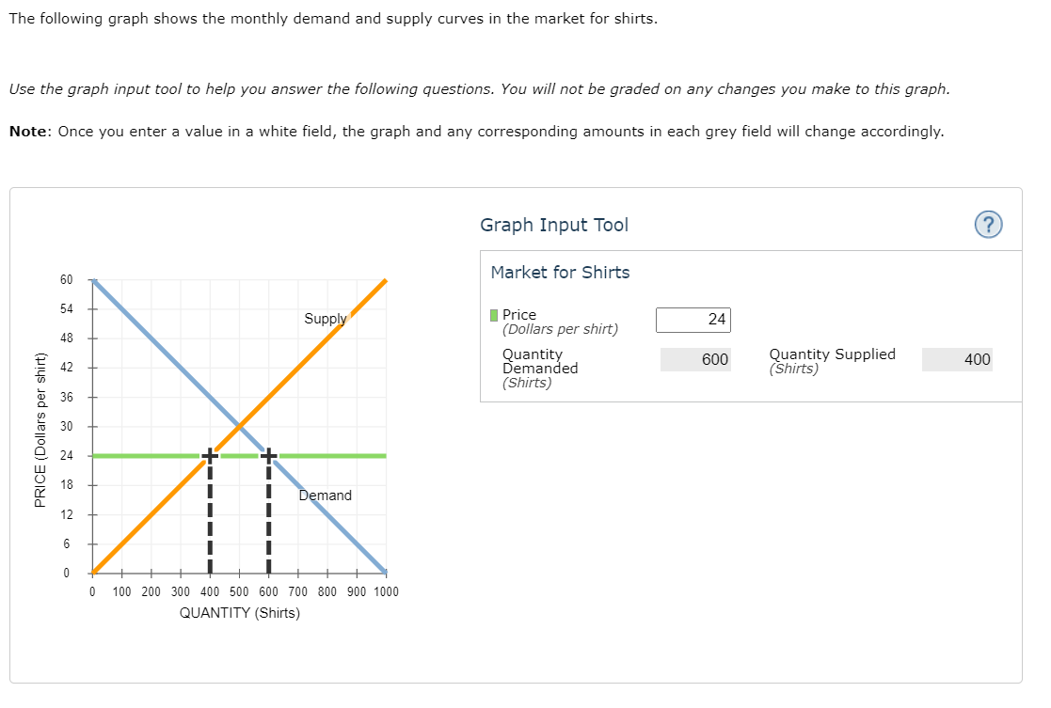Click the green price indicator square beside Price
The width and height of the screenshot is (1051, 708).
coord(493,315)
